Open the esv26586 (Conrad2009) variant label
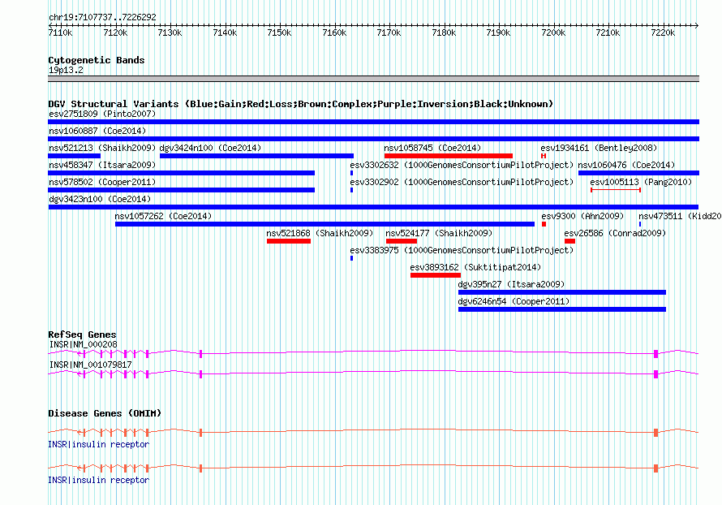This screenshot has width=722, height=505. [615, 233]
